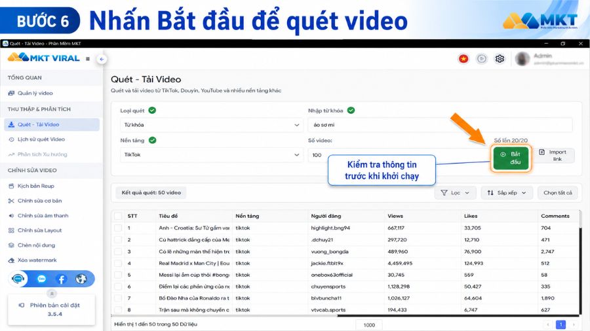The image size is (590, 331).
Task: Open settings gear icon in header
Action: 500,59
